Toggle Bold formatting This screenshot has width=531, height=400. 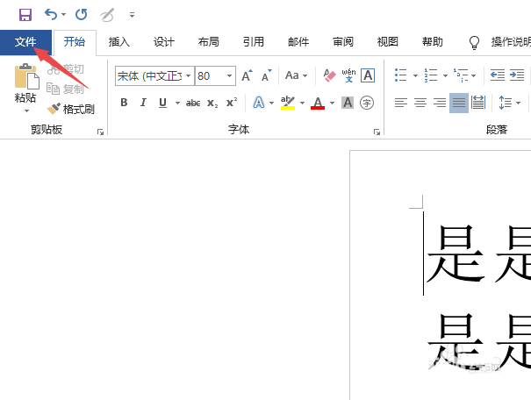[x=124, y=104]
